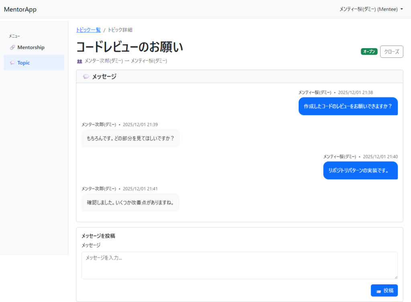The height and width of the screenshot is (302, 411).
Task: Click the message 確認しました。いくつか改善点がありますね。
Action: point(130,203)
